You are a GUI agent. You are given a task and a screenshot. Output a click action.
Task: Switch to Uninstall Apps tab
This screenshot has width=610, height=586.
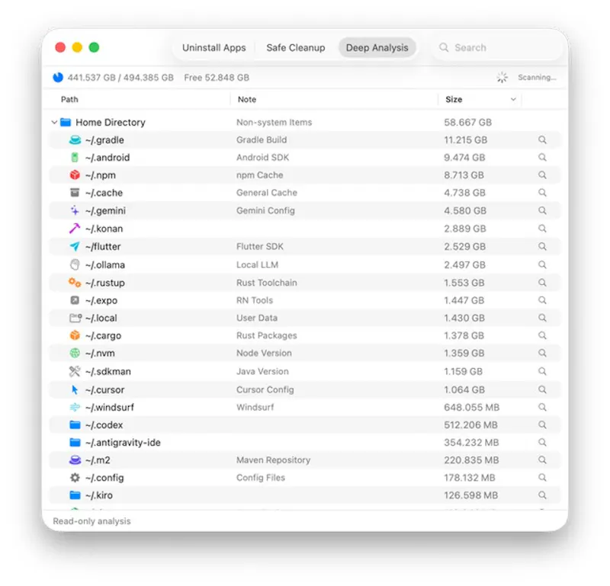[x=214, y=47]
